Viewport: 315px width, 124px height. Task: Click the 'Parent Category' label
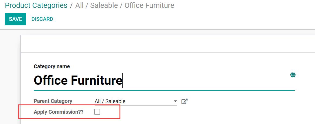coord(53,101)
